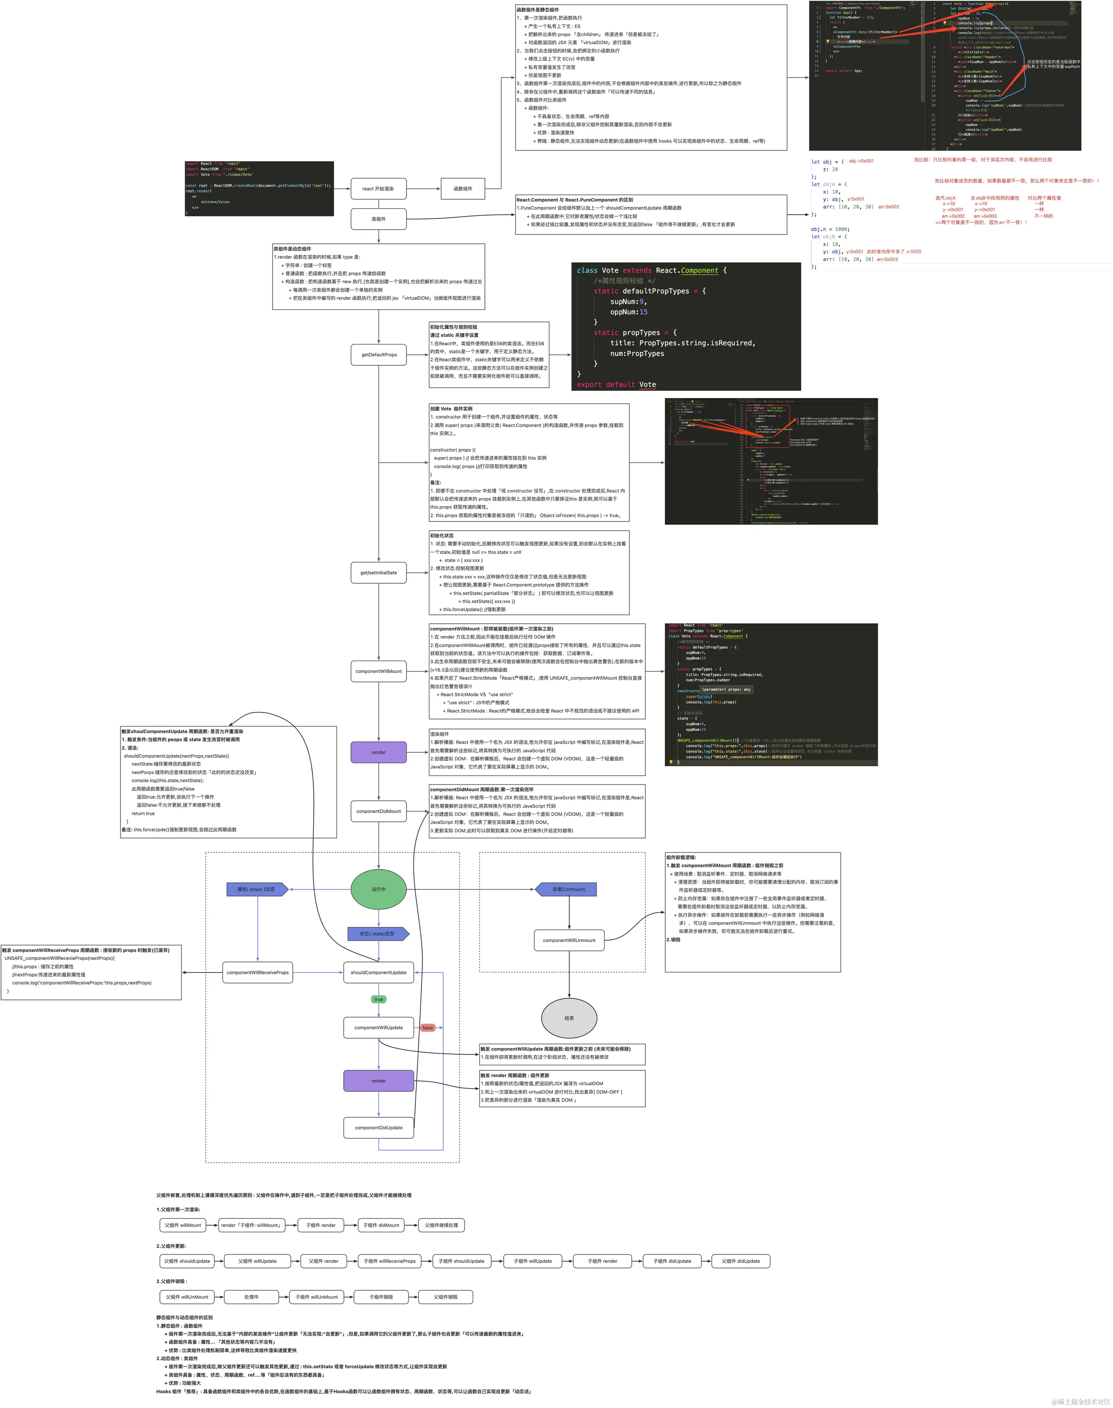This screenshot has width=1113, height=1408.
Task: Click the componentWillMount lifecycle node
Action: 379,671
